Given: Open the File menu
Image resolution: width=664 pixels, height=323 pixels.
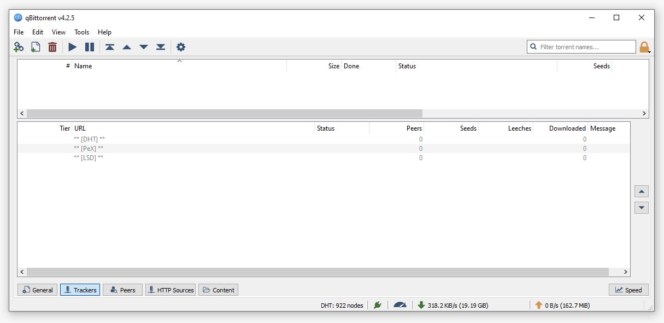Looking at the screenshot, I should click(19, 32).
